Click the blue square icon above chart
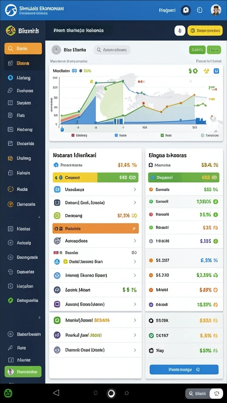 point(216,71)
